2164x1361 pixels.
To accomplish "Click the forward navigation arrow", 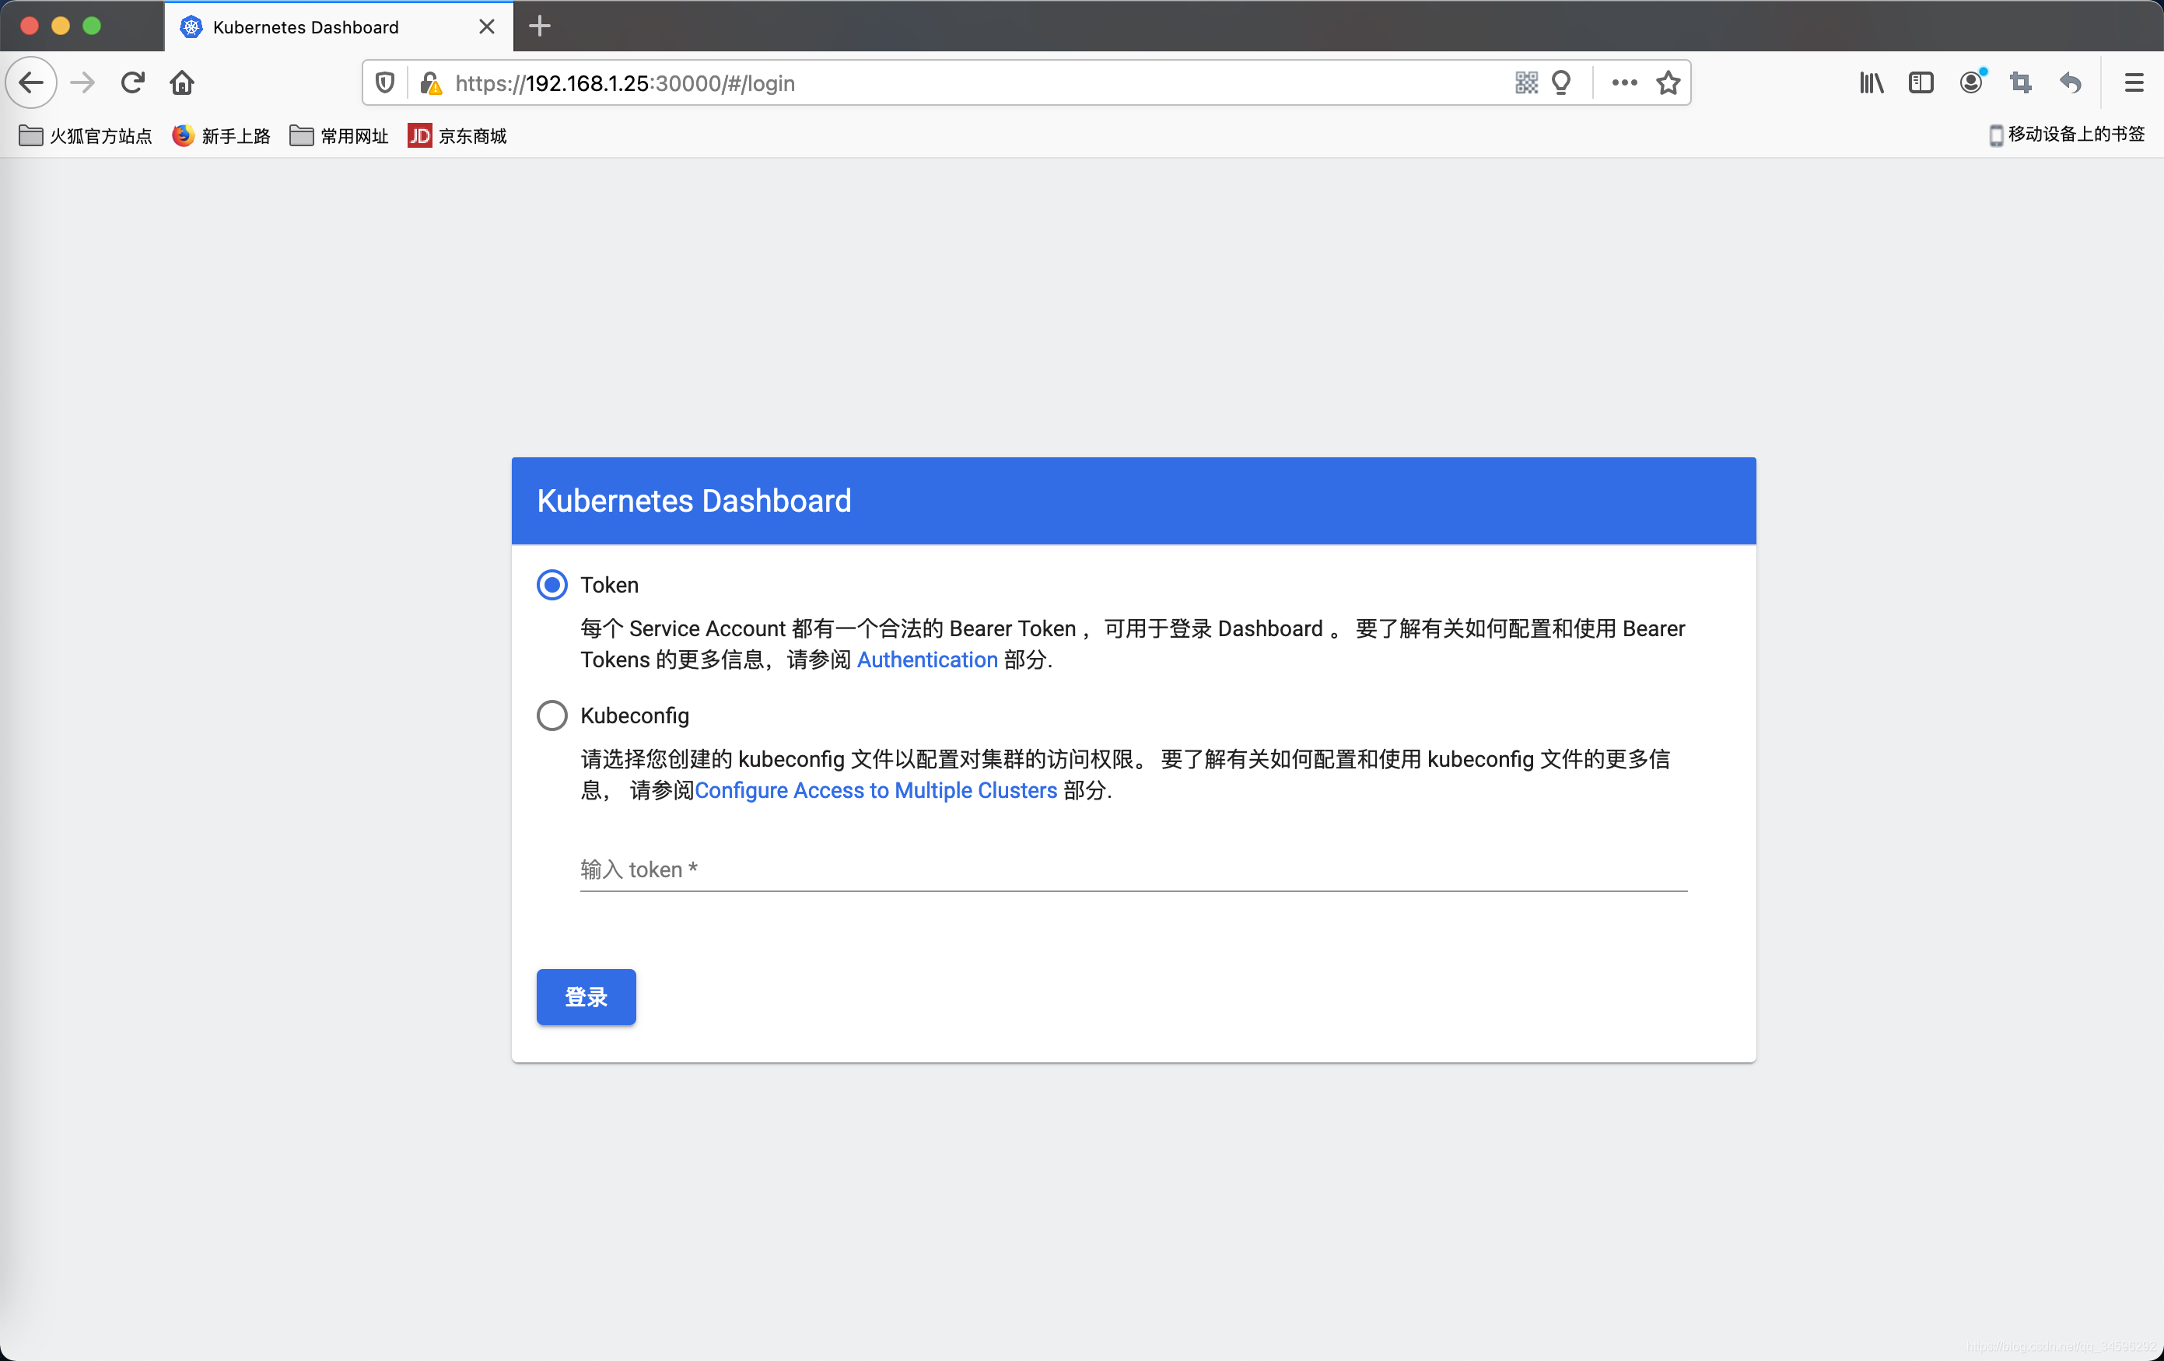I will [82, 82].
